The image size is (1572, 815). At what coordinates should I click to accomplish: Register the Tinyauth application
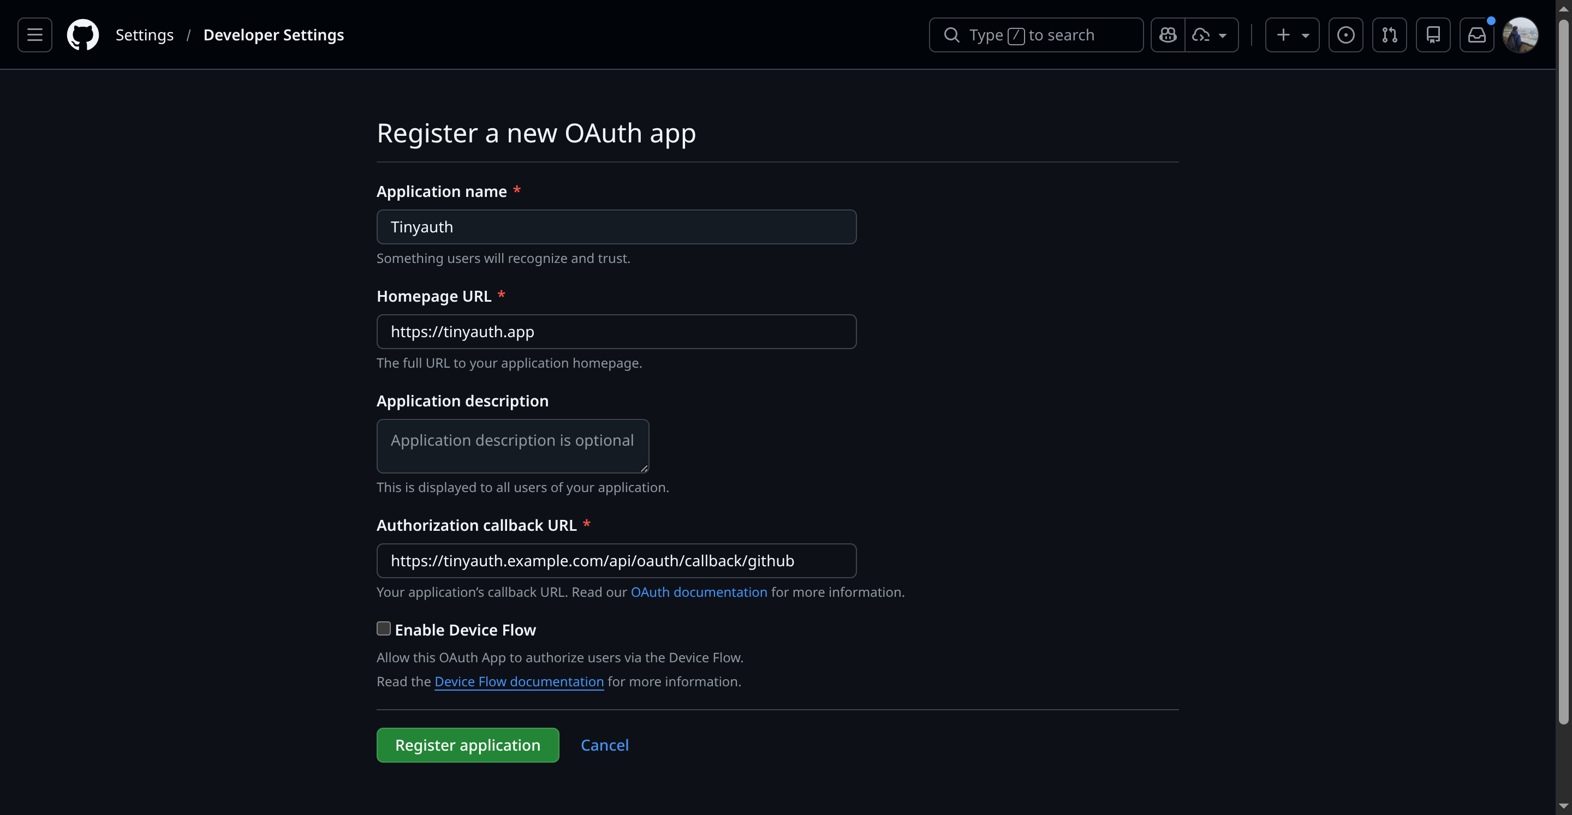(x=467, y=745)
